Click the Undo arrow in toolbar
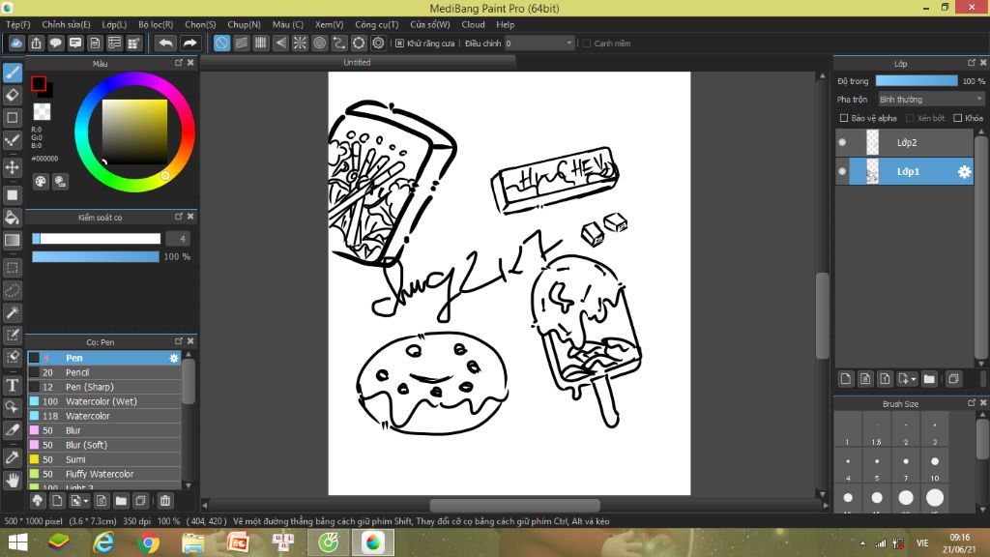 point(165,43)
